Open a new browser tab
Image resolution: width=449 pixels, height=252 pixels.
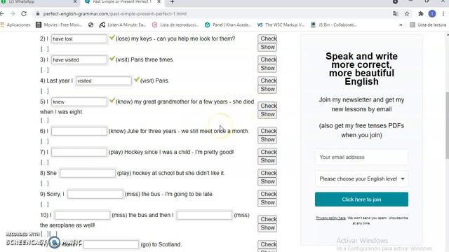click(172, 2)
